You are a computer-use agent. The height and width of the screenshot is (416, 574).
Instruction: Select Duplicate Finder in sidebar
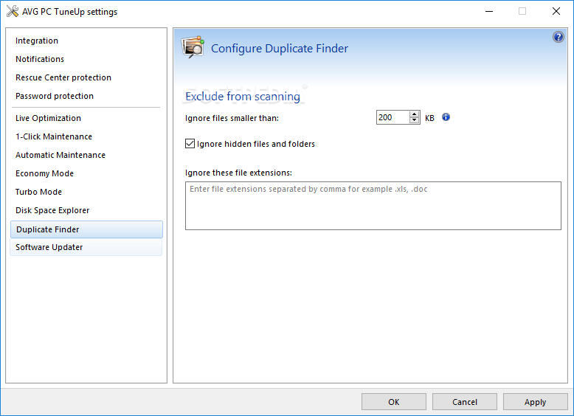tap(86, 229)
